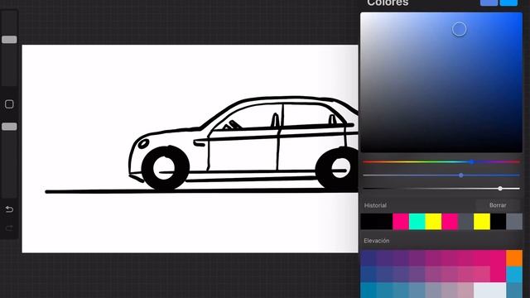The width and height of the screenshot is (530, 298).
Task: Tap the car's front door on canvas
Action: (243, 152)
